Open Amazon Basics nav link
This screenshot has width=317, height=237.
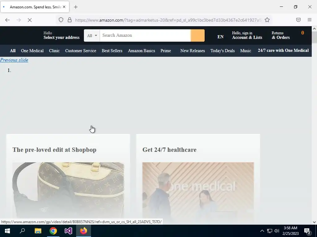point(141,51)
